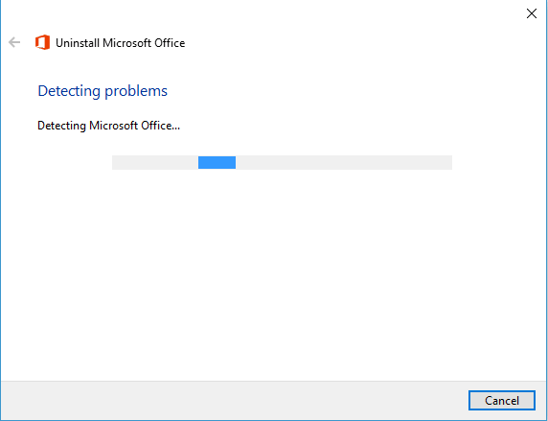The image size is (548, 421).
Task: Click the gray progress bar track right of block
Action: pyautogui.click(x=344, y=162)
